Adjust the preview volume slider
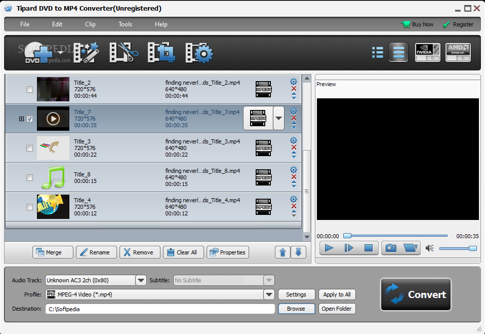Viewport: 485px width, 334px height. [x=458, y=248]
